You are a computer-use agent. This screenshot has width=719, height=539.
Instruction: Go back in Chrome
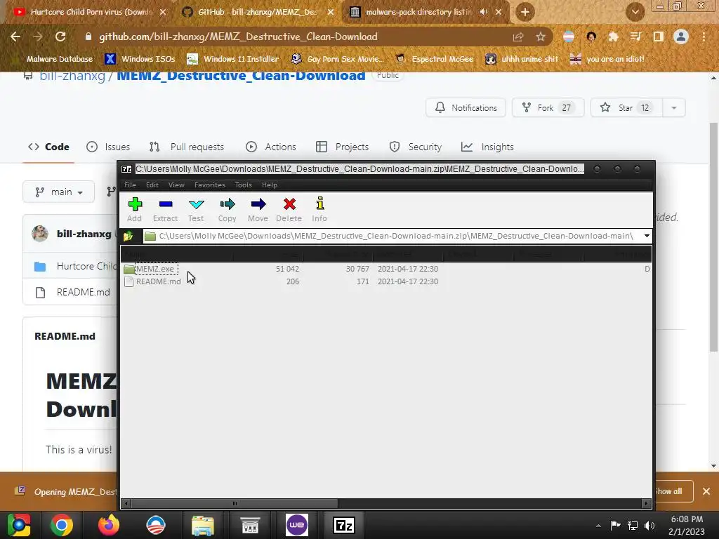point(15,36)
